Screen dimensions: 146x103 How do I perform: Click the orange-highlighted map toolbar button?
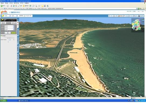click(x=121, y=16)
